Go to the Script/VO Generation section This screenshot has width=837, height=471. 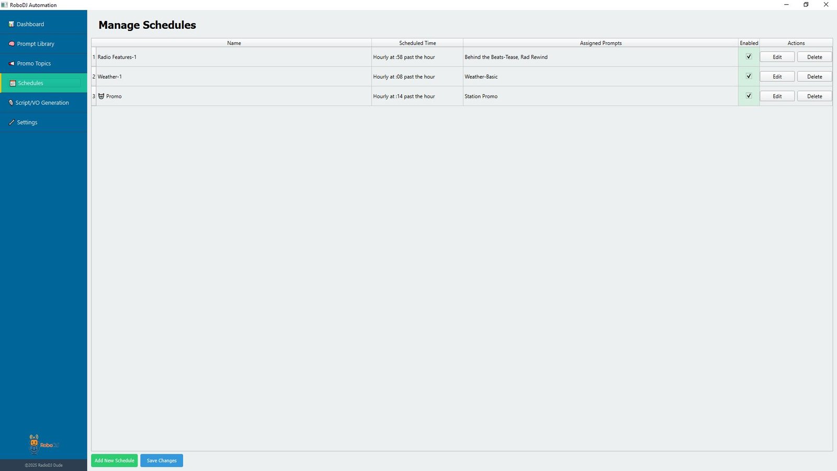coord(42,103)
